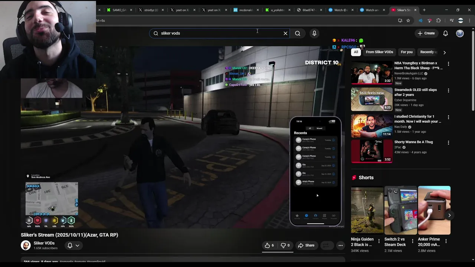
Task: Like the video with thumbs up
Action: tap(269, 245)
